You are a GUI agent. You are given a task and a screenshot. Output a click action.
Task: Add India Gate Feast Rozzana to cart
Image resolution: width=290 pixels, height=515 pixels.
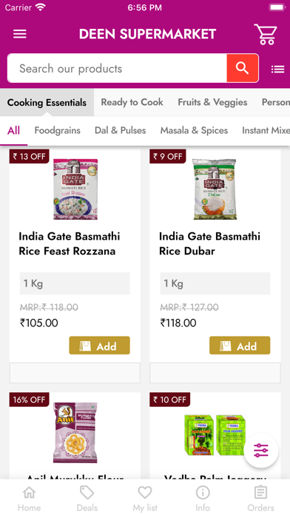[x=100, y=346]
